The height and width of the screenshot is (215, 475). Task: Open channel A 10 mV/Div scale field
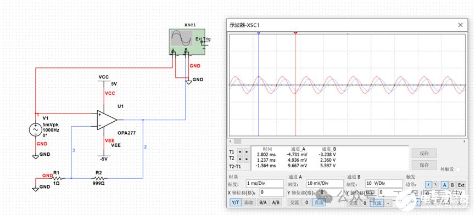325,183
